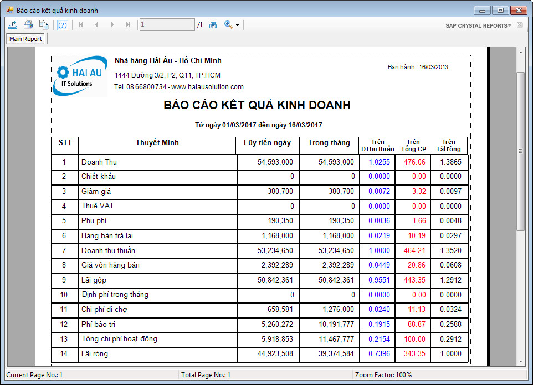Click the Zoom magnifier icon
Viewport: 533px width, 385px height.
pyautogui.click(x=228, y=24)
